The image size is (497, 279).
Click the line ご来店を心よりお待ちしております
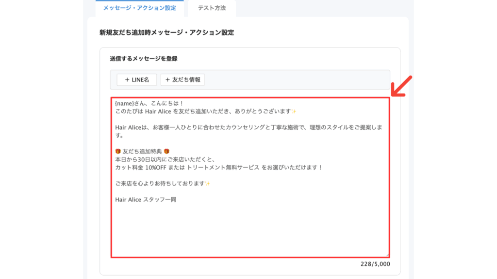tap(163, 184)
